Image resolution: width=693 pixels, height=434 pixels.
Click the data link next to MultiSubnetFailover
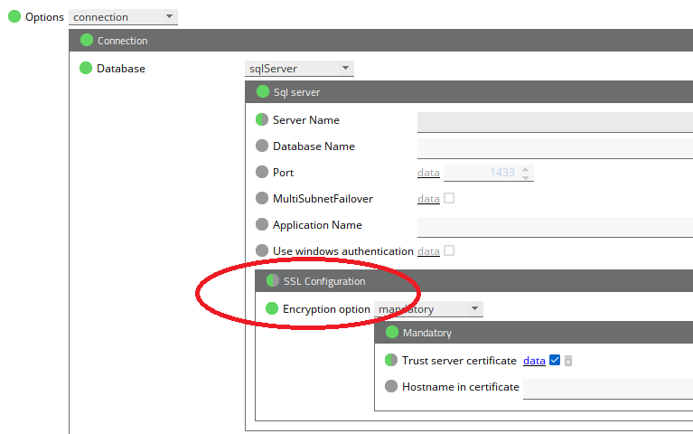428,199
